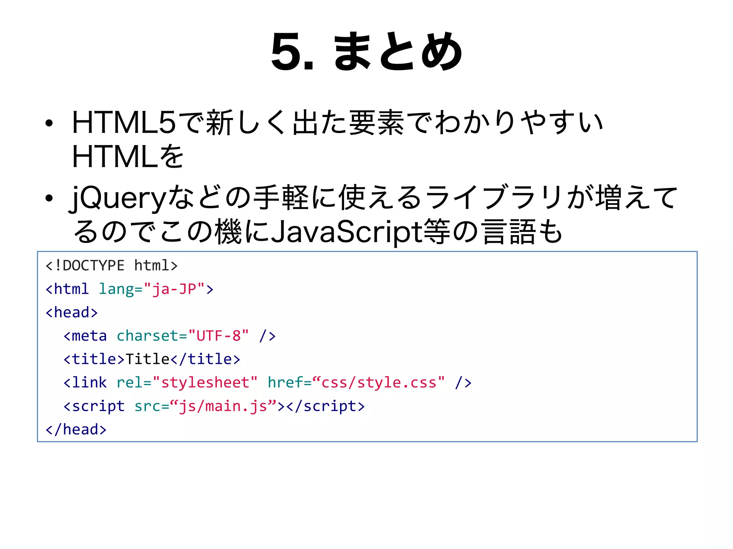Click the line 'るのでこの機にJavaScript等の言語も'
This screenshot has width=733, height=549.
tap(317, 232)
